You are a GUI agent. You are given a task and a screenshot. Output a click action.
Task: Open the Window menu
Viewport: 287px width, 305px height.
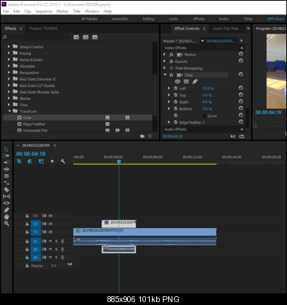click(x=92, y=11)
